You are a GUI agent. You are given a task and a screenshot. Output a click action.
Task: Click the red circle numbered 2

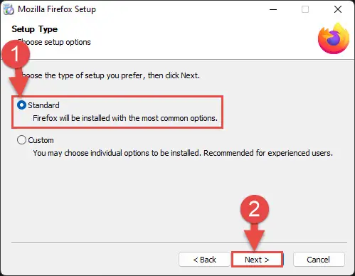[x=255, y=209]
